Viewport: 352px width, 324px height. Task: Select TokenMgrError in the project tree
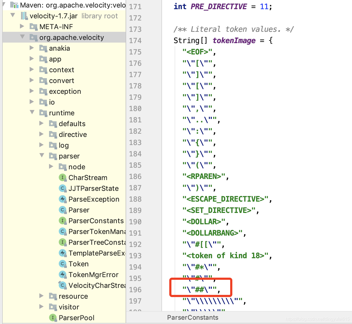click(94, 275)
